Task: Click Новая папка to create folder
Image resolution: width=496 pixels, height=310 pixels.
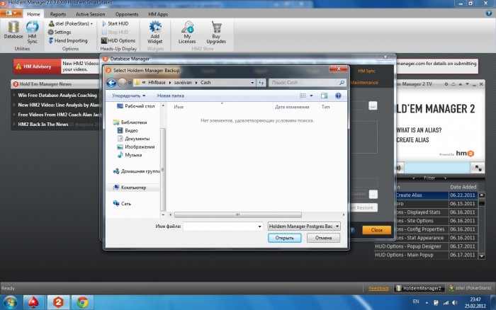Action: [171, 96]
